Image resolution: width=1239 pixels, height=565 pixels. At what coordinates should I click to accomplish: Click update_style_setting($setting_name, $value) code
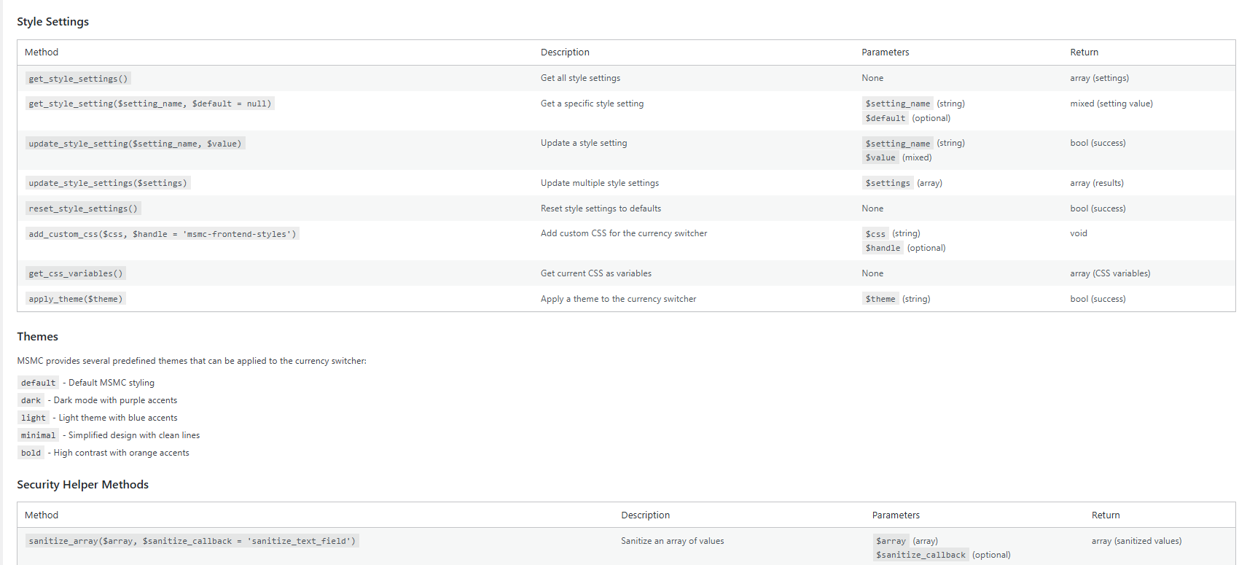(x=136, y=144)
